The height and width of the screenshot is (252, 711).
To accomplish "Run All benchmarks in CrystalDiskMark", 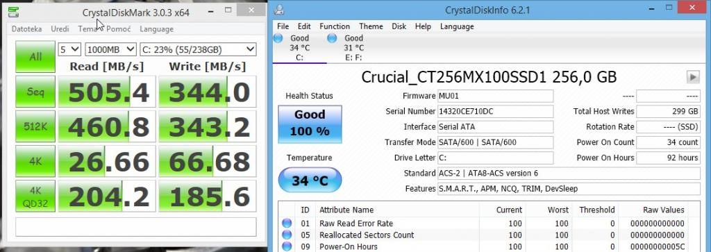I will [35, 57].
